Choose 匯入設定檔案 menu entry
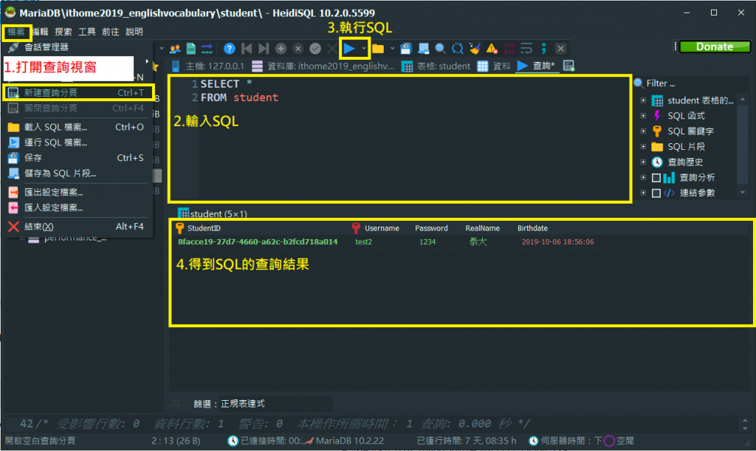The width and height of the screenshot is (756, 451). tap(78, 207)
